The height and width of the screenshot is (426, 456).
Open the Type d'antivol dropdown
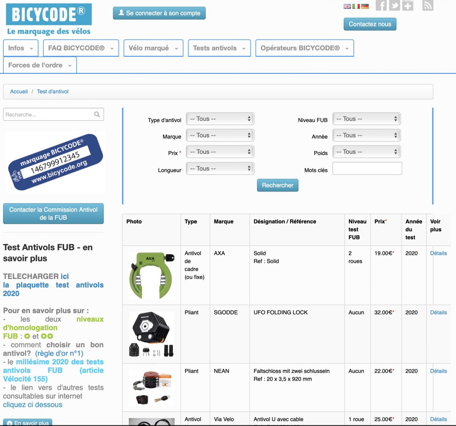[x=220, y=119]
